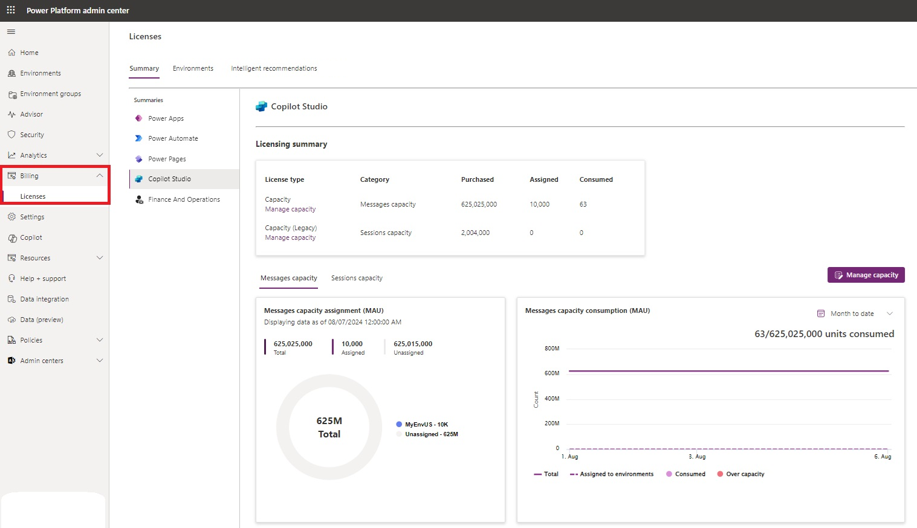
Task: Collapse the navigation hamburger menu
Action: tap(11, 32)
